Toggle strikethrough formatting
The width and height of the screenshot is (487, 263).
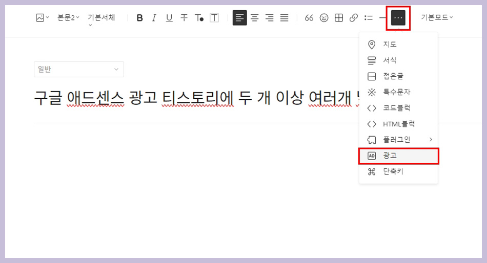tap(184, 18)
